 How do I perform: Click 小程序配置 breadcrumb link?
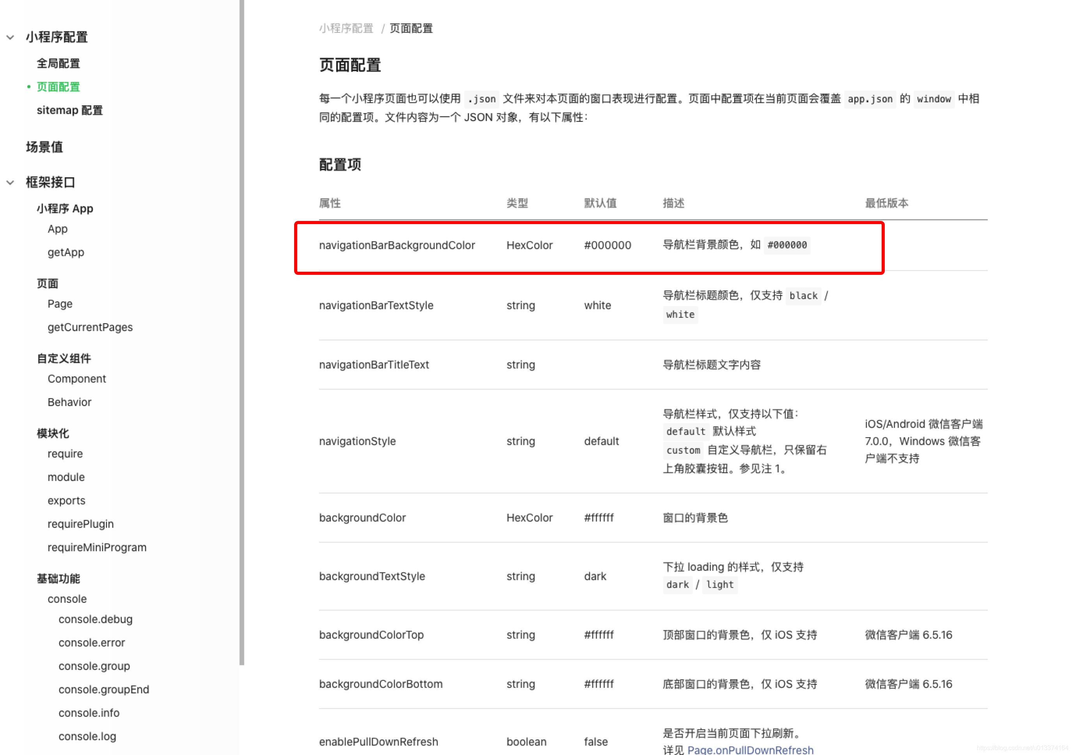pyautogui.click(x=346, y=28)
